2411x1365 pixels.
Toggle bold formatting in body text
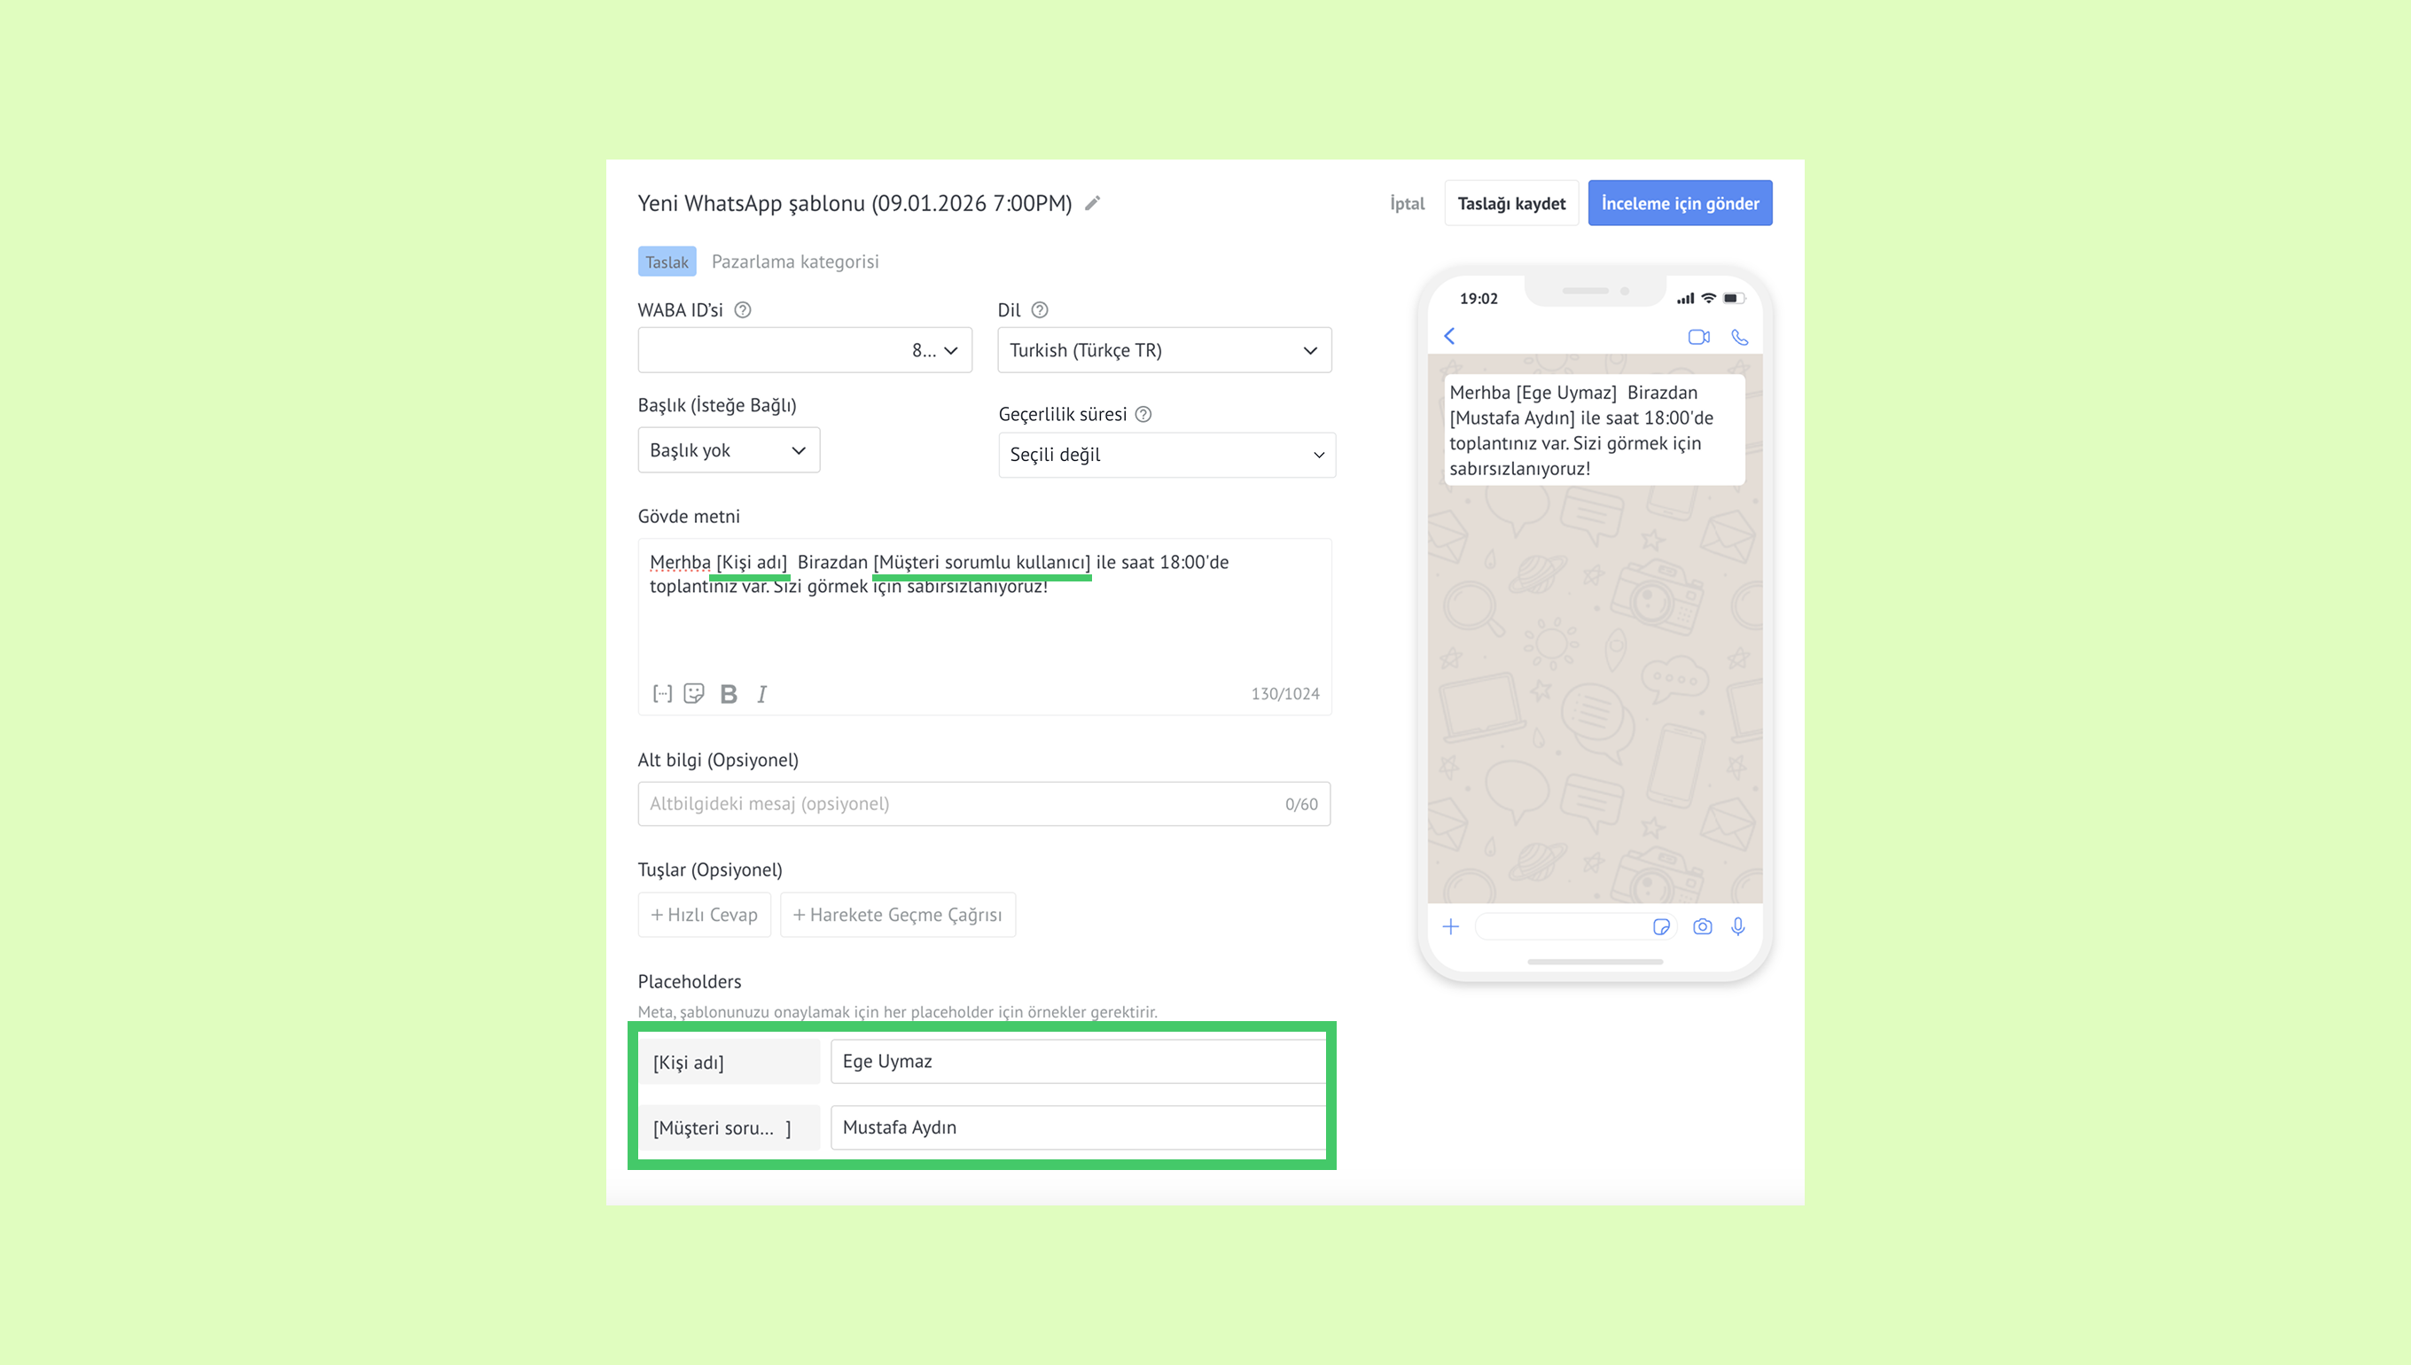coord(729,694)
